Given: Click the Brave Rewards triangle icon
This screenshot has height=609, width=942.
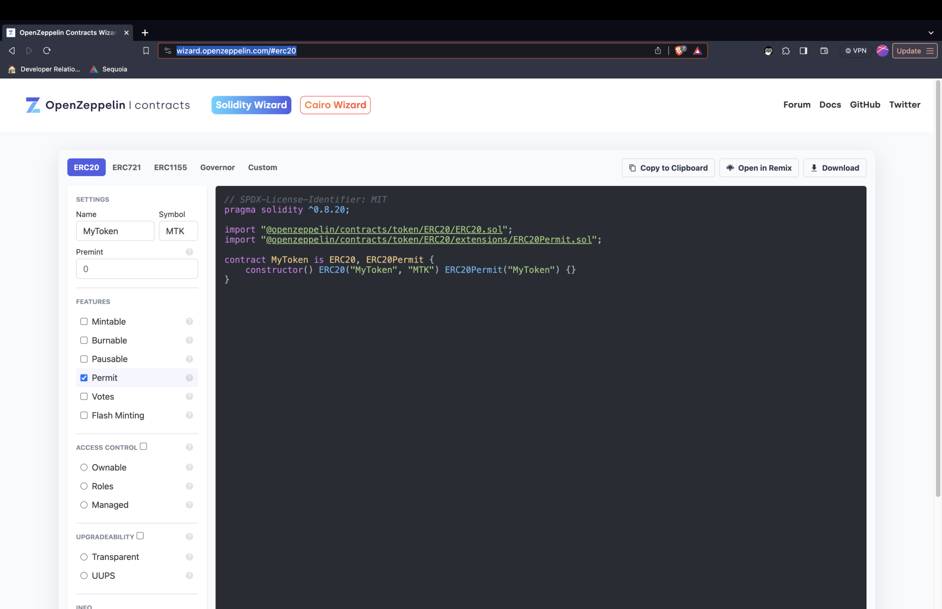Looking at the screenshot, I should pyautogui.click(x=698, y=51).
